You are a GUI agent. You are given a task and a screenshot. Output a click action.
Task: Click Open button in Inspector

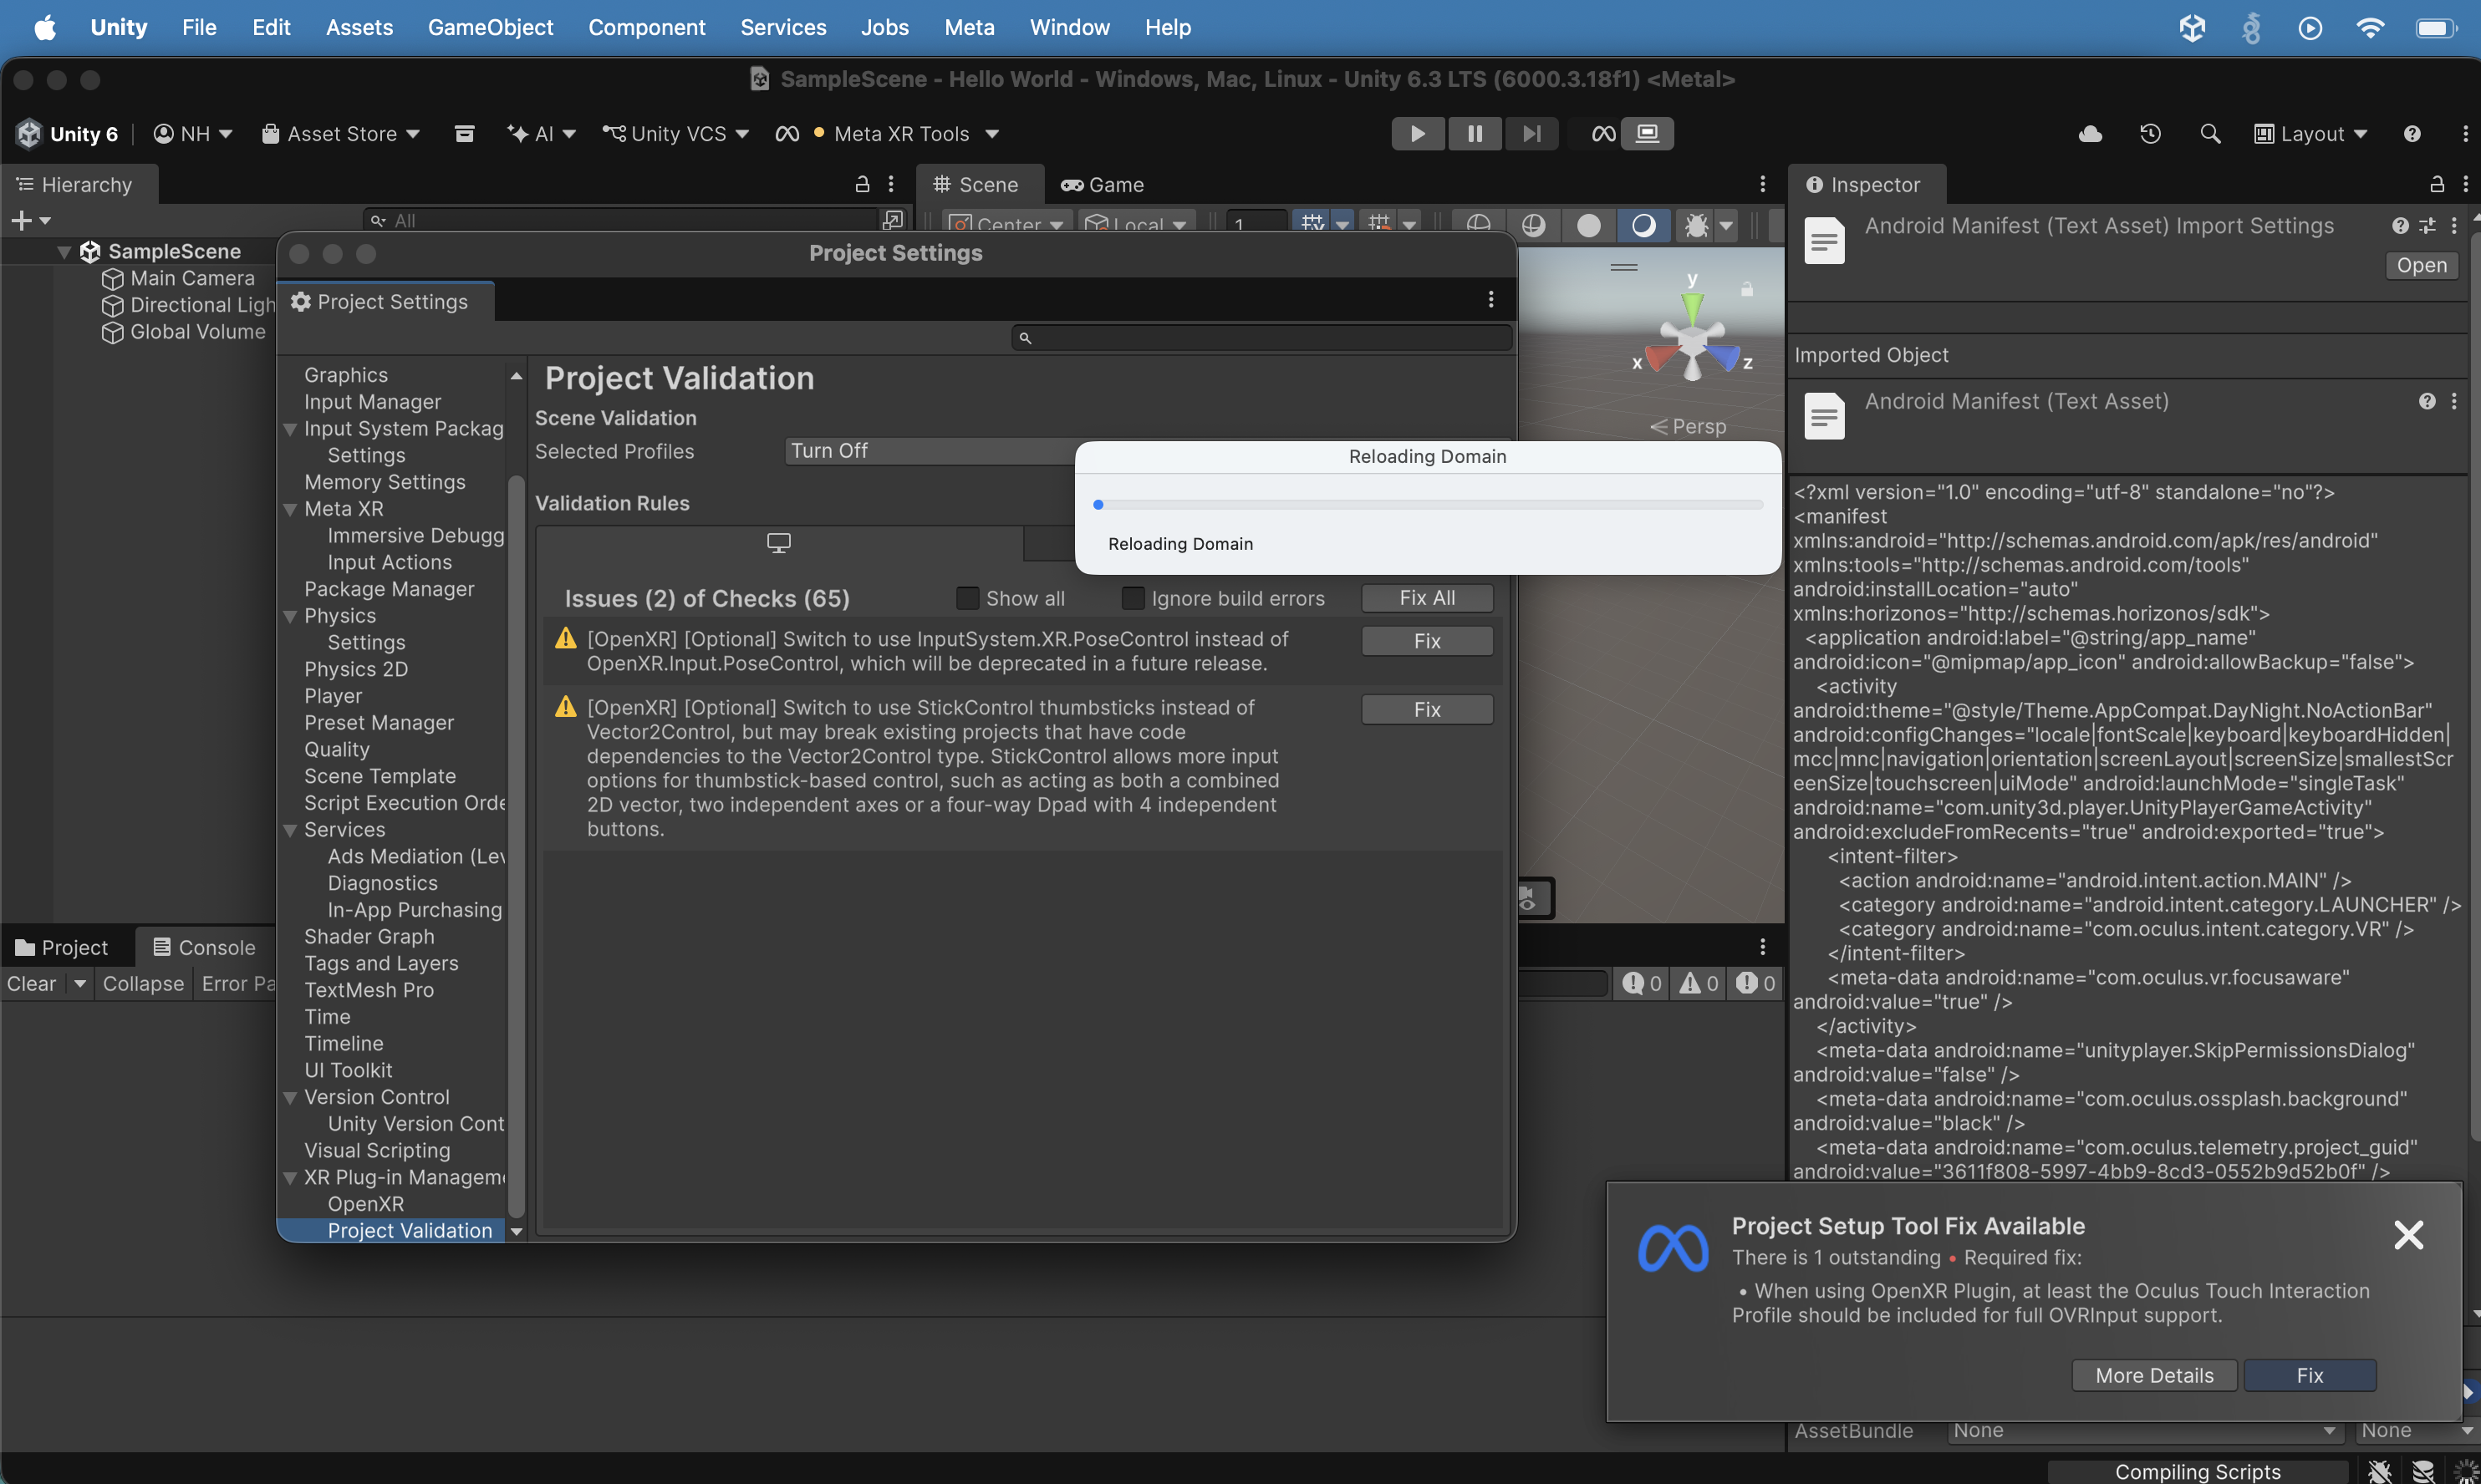[2422, 265]
